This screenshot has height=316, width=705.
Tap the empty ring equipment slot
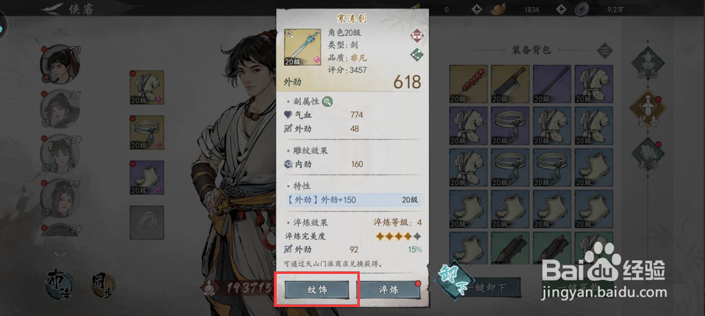point(147,223)
